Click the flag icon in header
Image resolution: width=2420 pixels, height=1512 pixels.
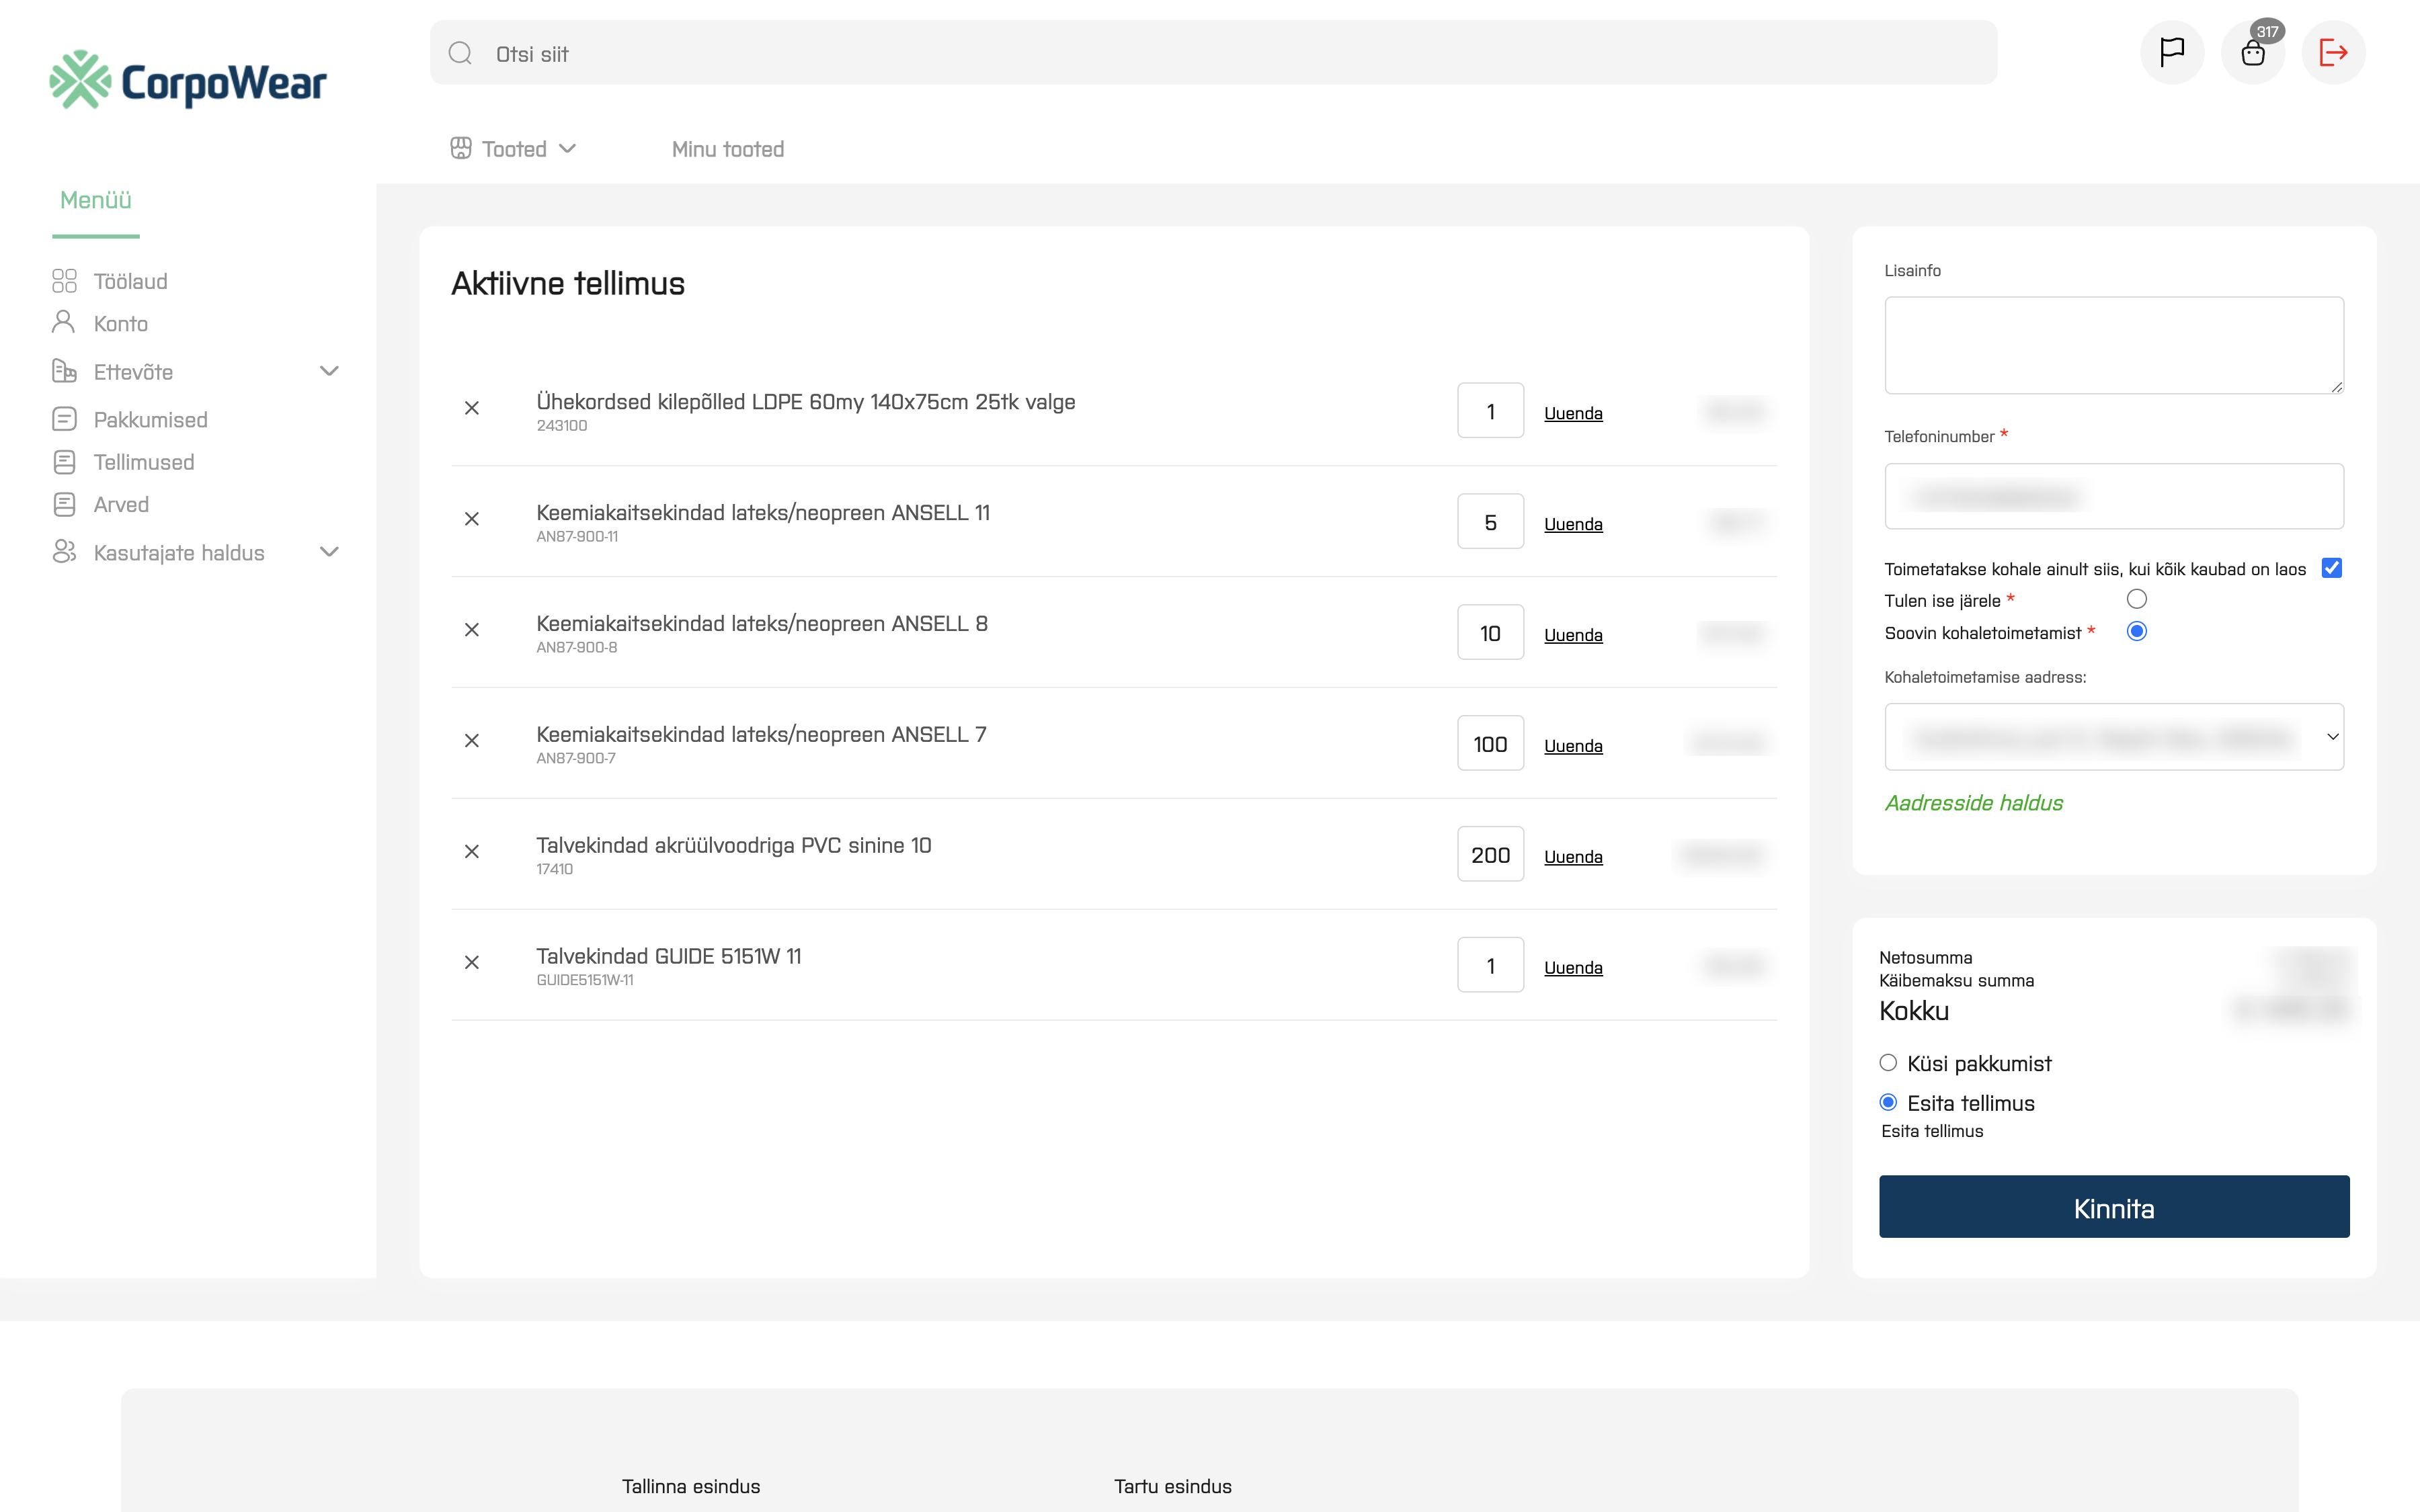tap(2171, 52)
